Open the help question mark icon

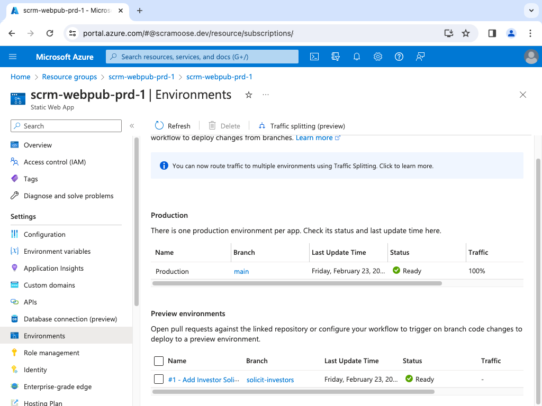(399, 57)
